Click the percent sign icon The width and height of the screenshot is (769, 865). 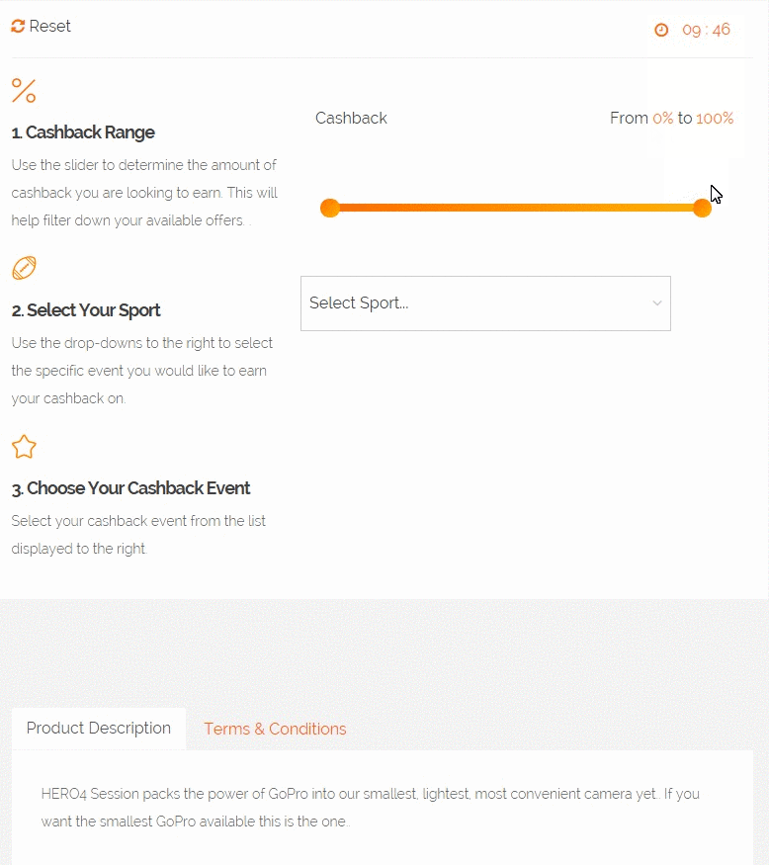[24, 91]
